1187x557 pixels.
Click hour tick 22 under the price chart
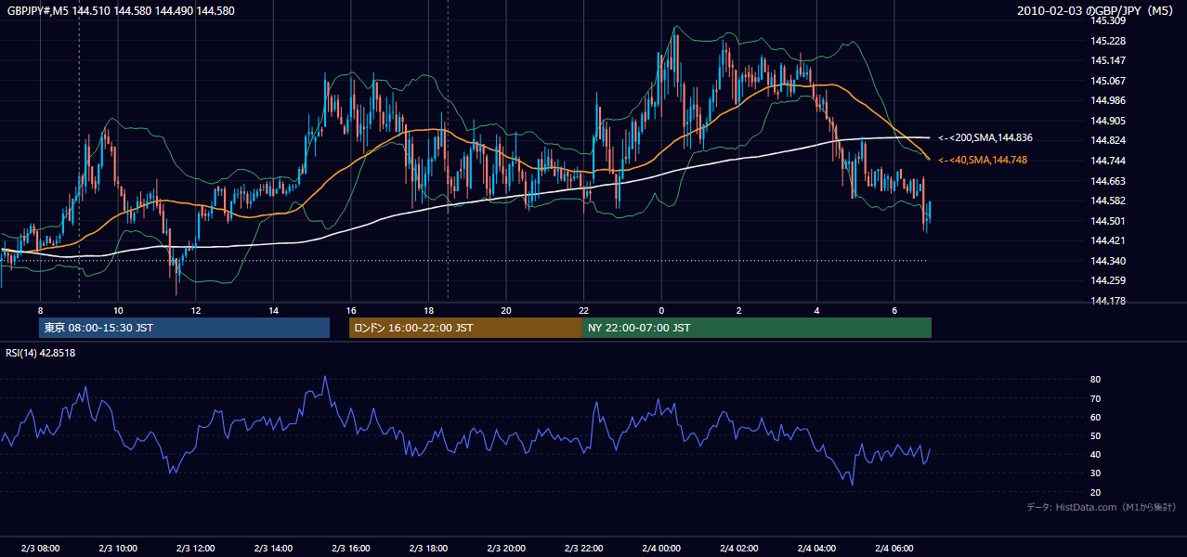[x=583, y=310]
